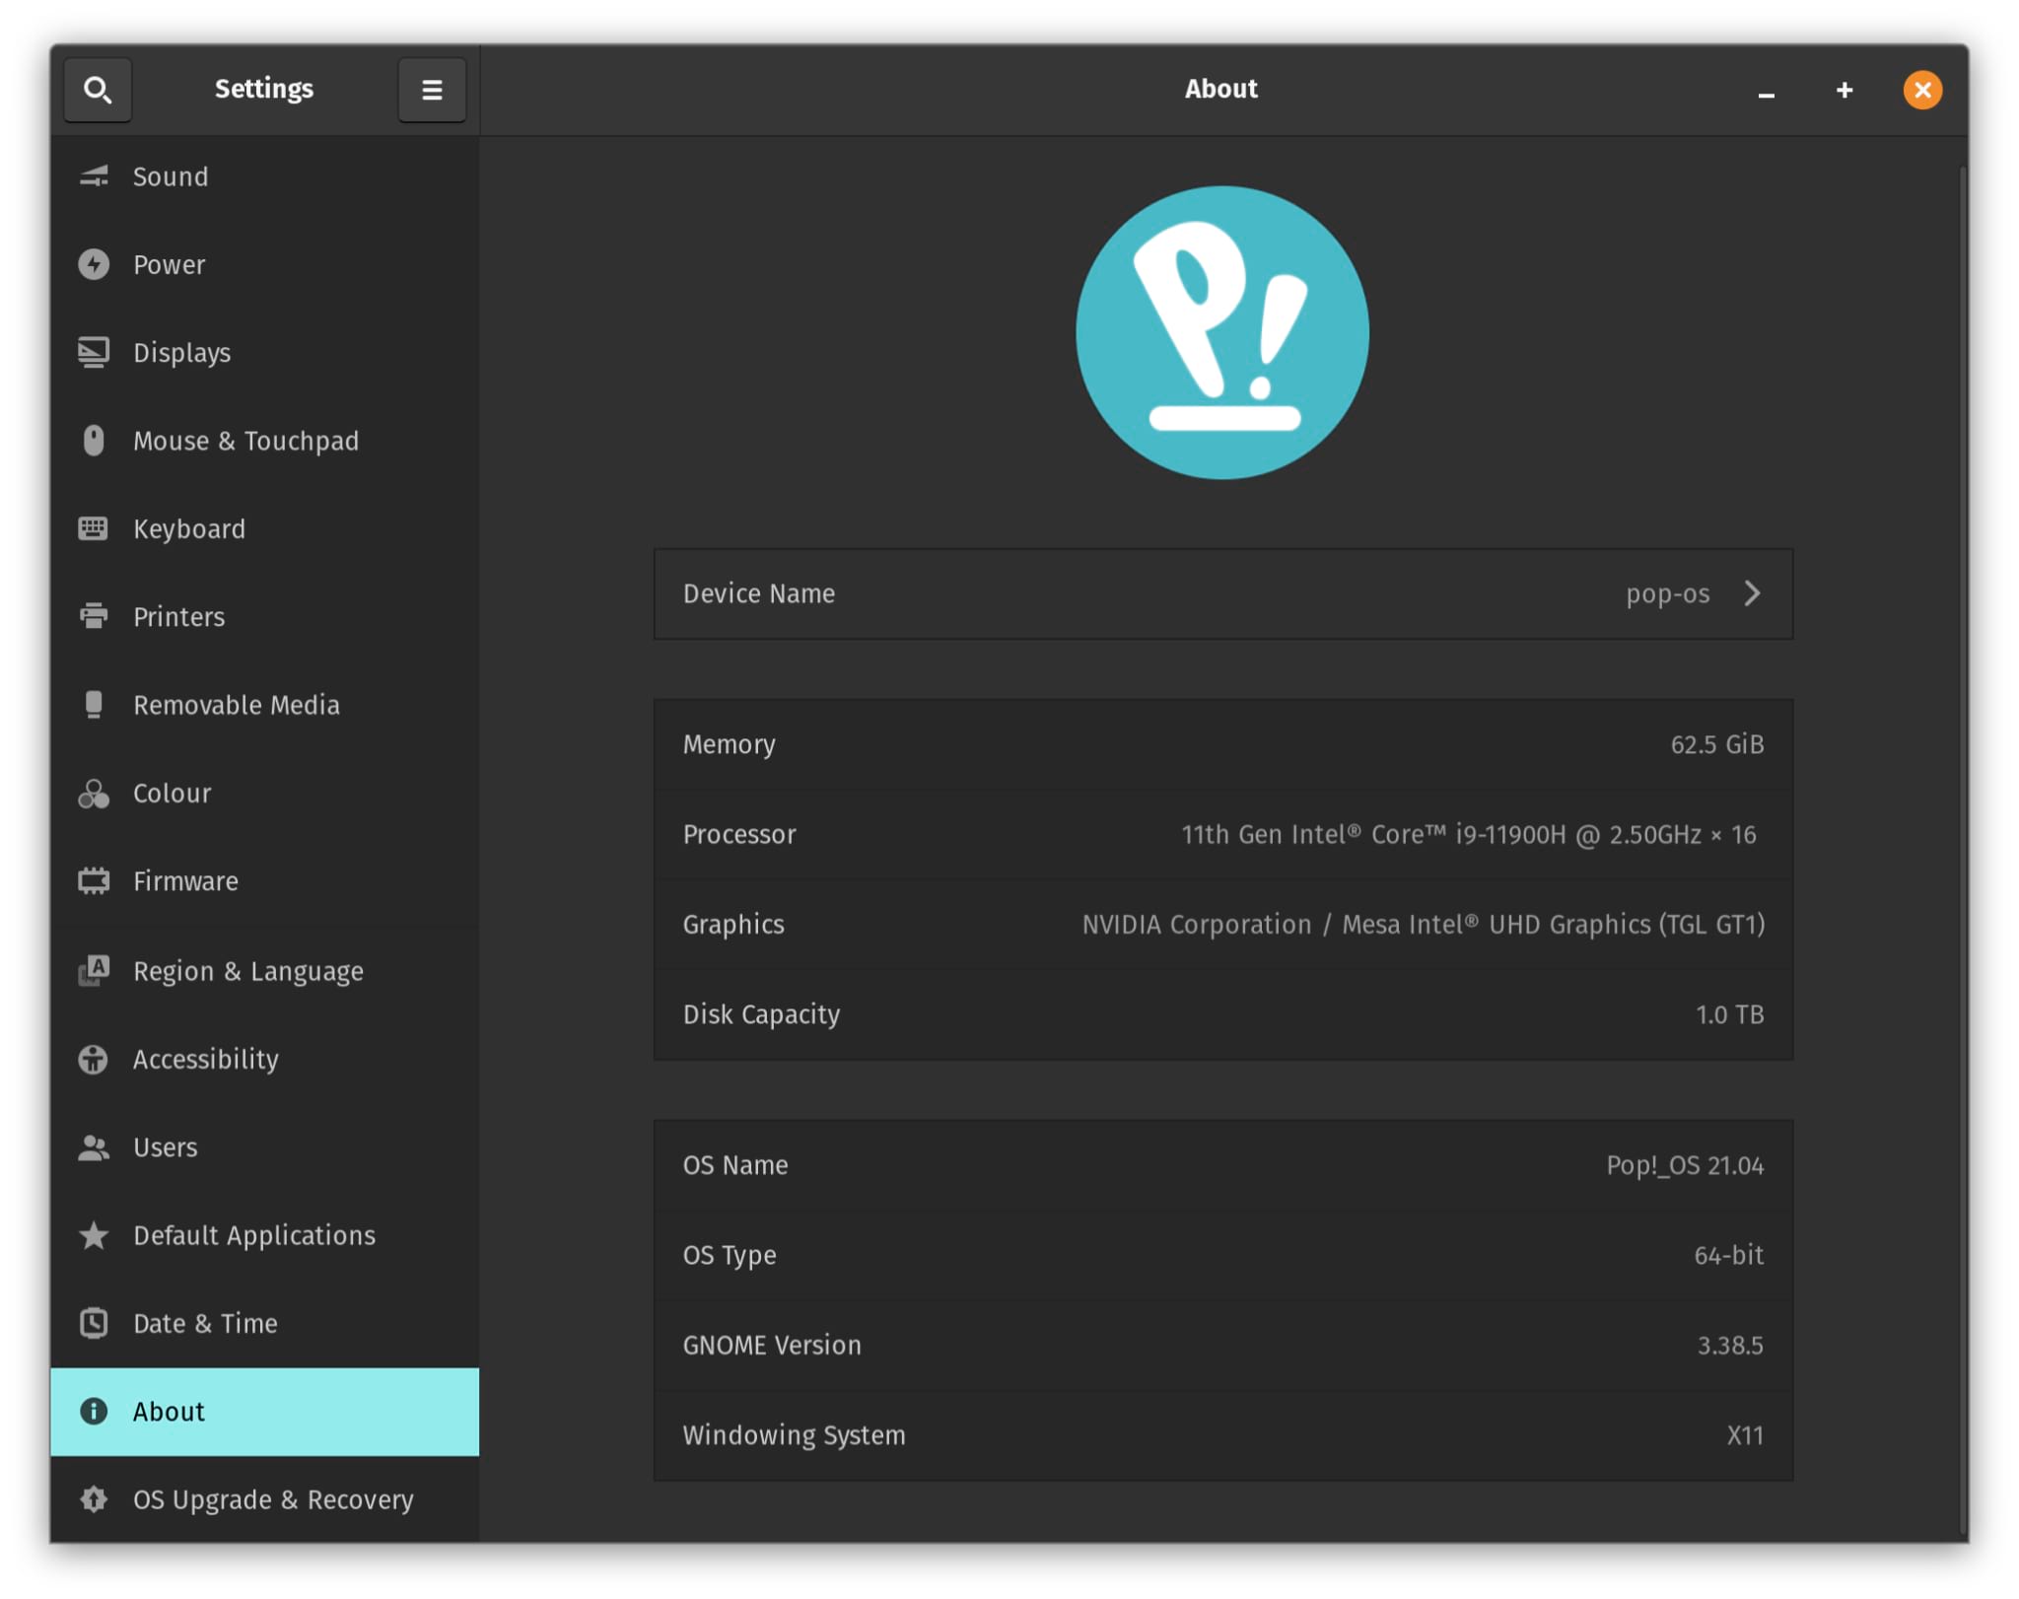
Task: Open the search button in Settings header
Action: [97, 90]
